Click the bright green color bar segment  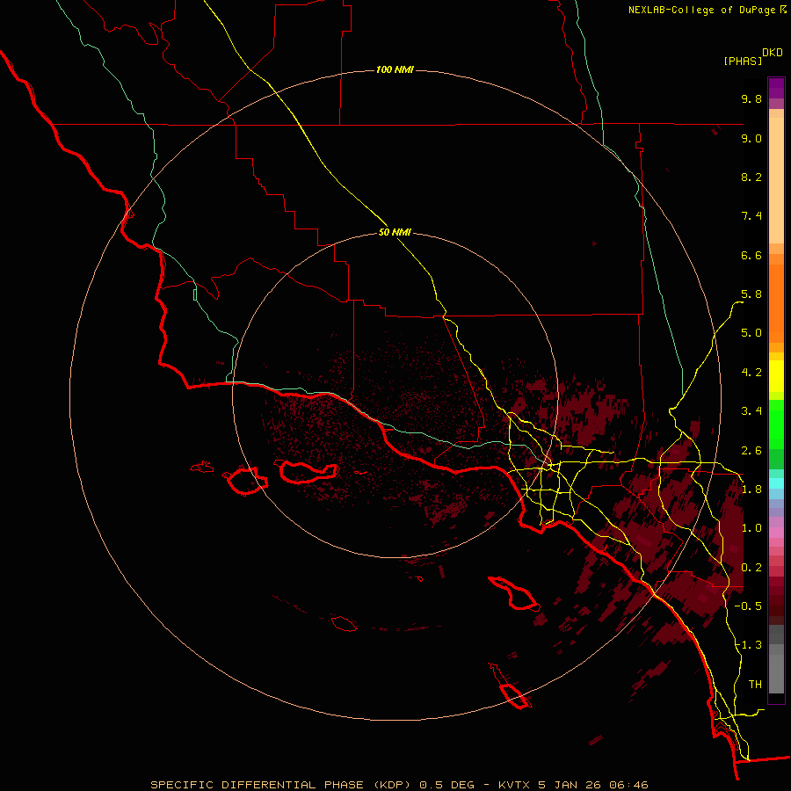point(776,425)
